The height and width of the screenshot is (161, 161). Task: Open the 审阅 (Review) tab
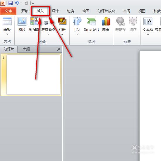pyautogui.click(x=127, y=11)
